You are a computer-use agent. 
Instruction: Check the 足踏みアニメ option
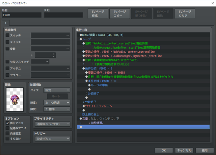point(7,128)
